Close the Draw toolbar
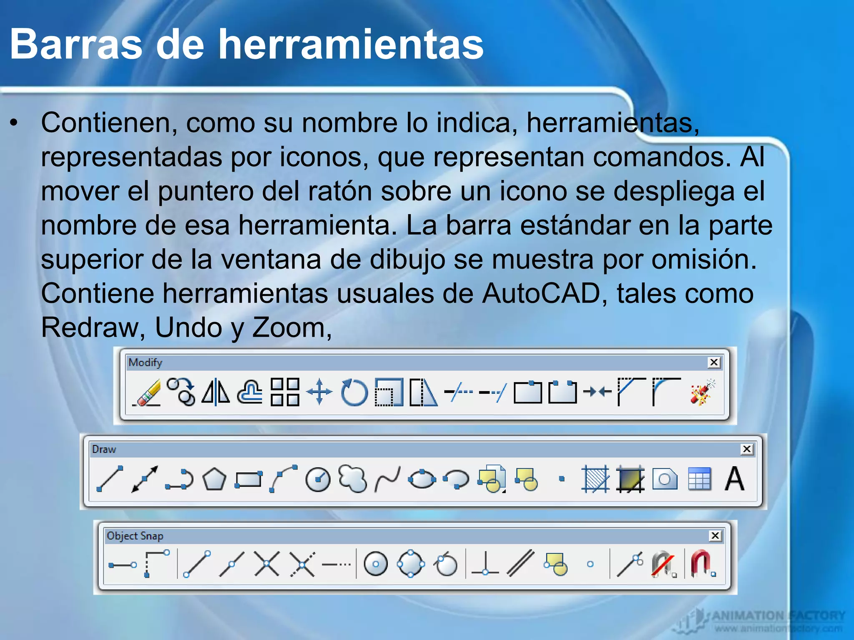The width and height of the screenshot is (854, 640). tap(747, 449)
